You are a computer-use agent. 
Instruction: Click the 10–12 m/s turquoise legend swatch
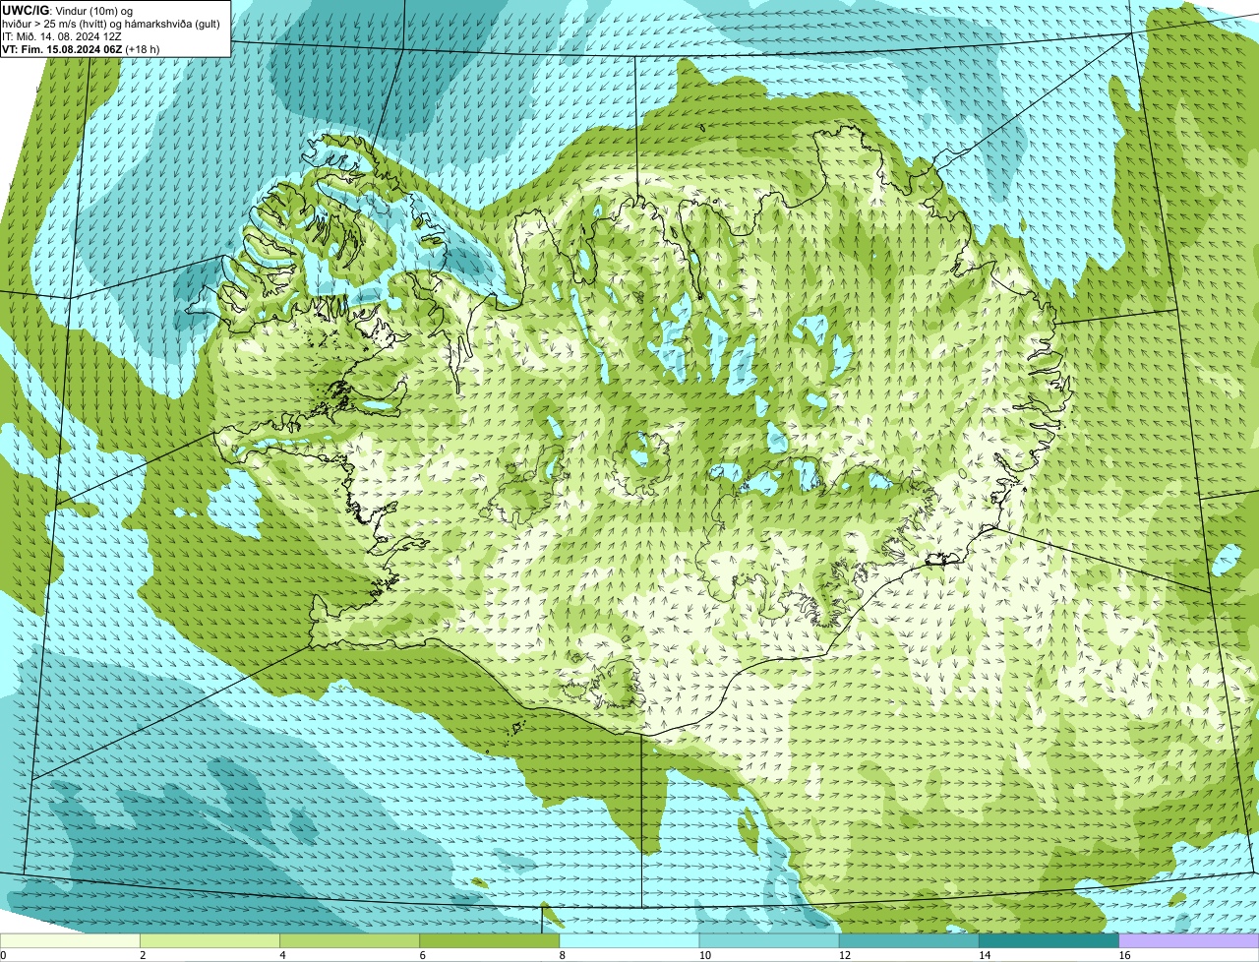coord(769,941)
